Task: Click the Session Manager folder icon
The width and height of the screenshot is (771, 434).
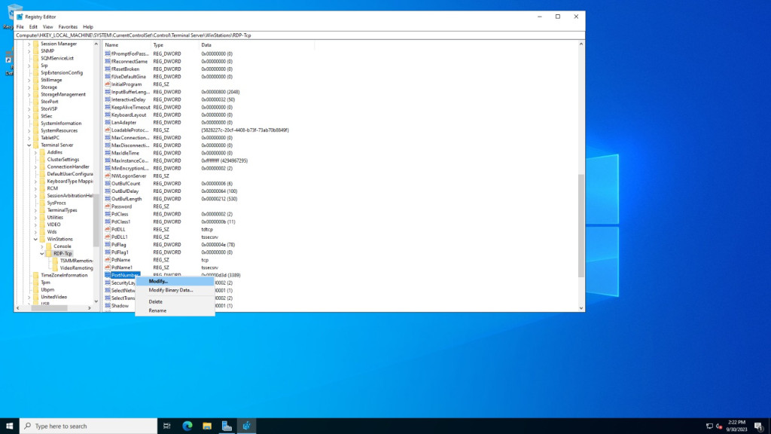Action: click(x=36, y=44)
